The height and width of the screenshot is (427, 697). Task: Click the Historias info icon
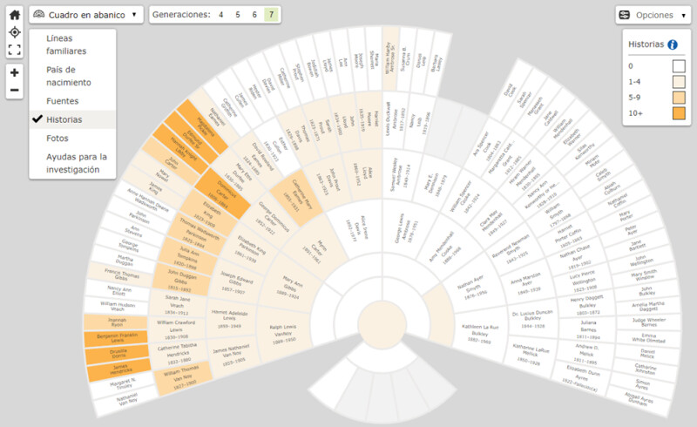(673, 44)
